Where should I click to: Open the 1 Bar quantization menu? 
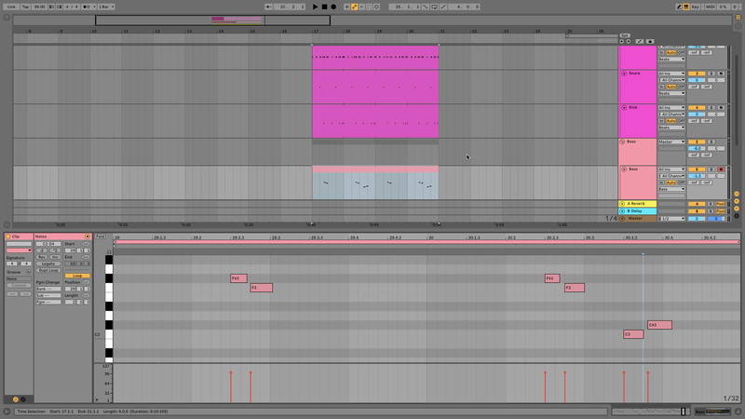point(106,7)
